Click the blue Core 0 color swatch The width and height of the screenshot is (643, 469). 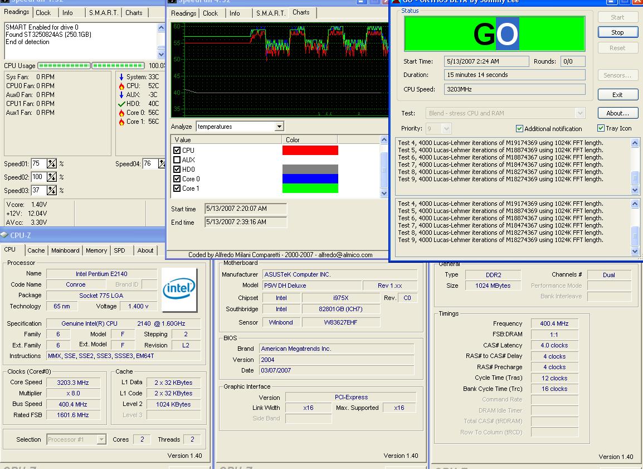[x=310, y=179]
